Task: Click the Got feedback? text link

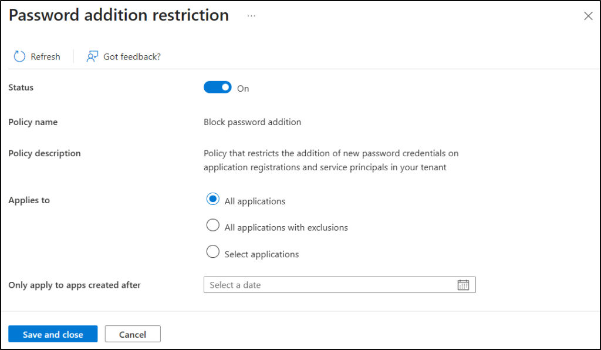Action: click(x=132, y=57)
